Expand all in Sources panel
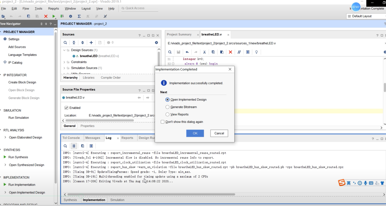Image resolution: width=386 pixels, height=206 pixels. [x=83, y=43]
